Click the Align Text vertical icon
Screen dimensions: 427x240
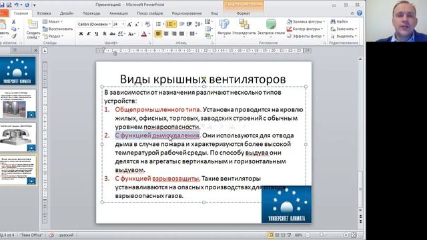pyautogui.click(x=208, y=29)
